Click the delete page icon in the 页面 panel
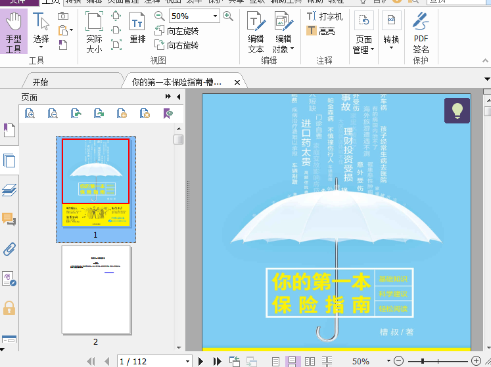This screenshot has width=491, height=367. click(145, 114)
